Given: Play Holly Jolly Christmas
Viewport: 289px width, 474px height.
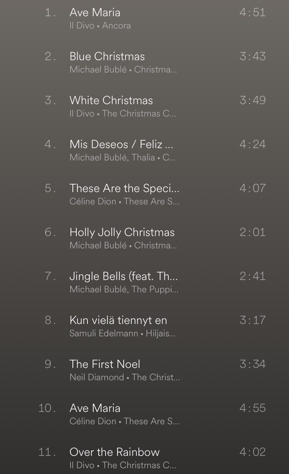Looking at the screenshot, I should pyautogui.click(x=144, y=238).
